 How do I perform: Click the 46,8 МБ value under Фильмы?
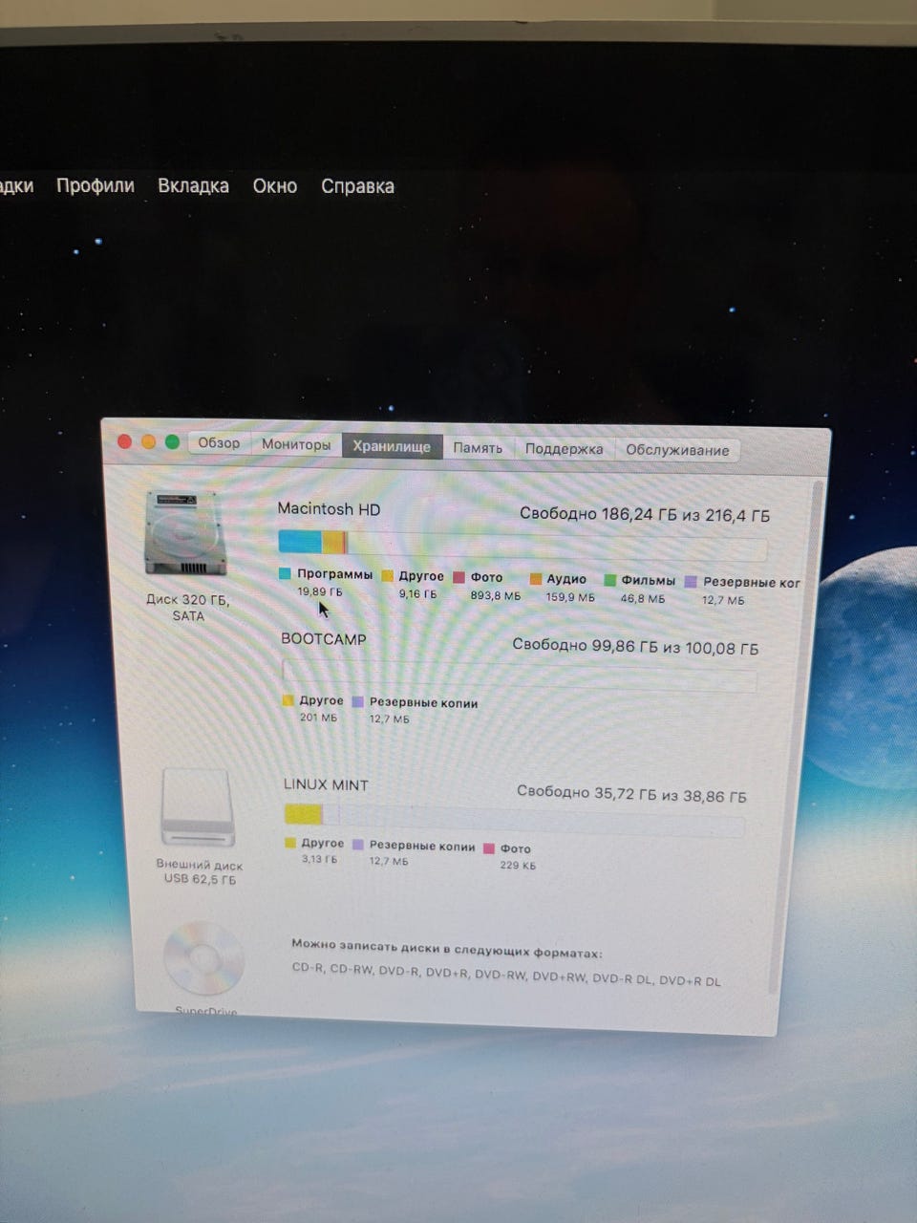coord(643,598)
